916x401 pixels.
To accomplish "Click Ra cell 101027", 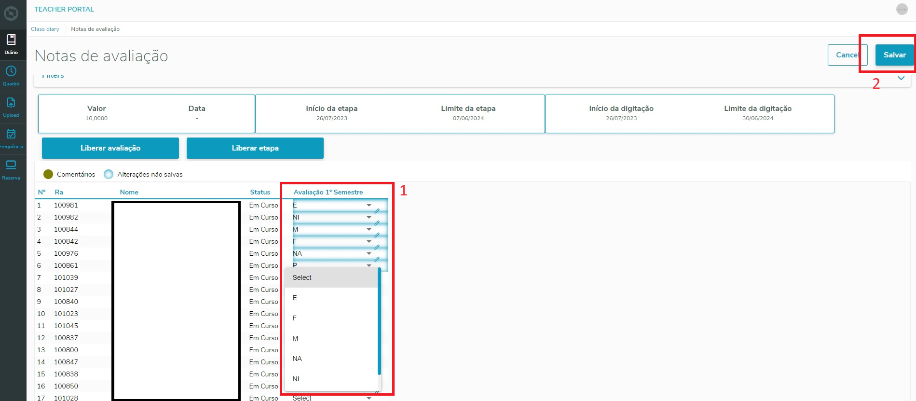I will pyautogui.click(x=66, y=290).
